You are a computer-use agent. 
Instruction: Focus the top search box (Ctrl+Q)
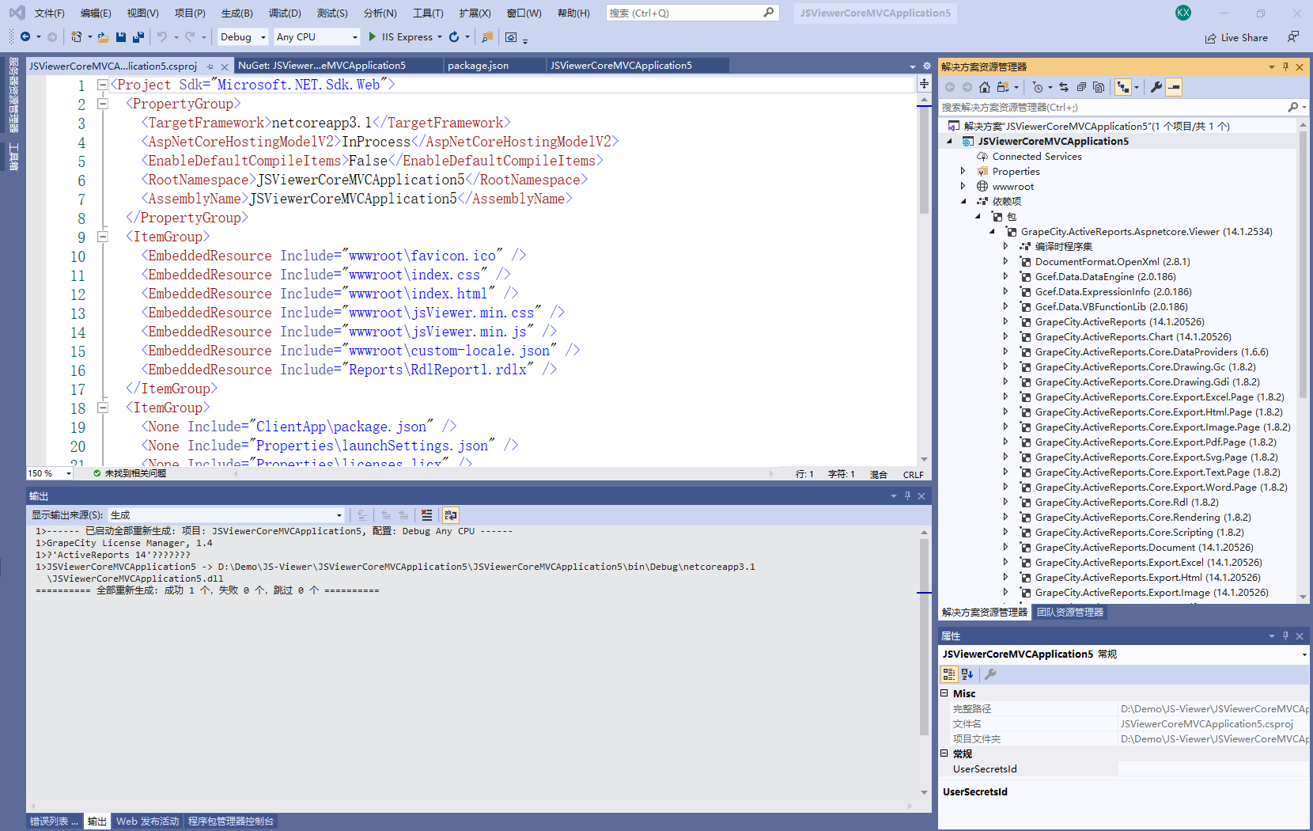tap(692, 13)
